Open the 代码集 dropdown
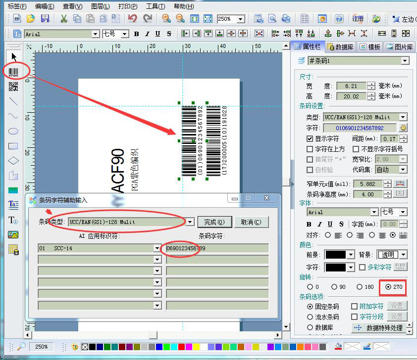417x360 pixels. click(403, 170)
